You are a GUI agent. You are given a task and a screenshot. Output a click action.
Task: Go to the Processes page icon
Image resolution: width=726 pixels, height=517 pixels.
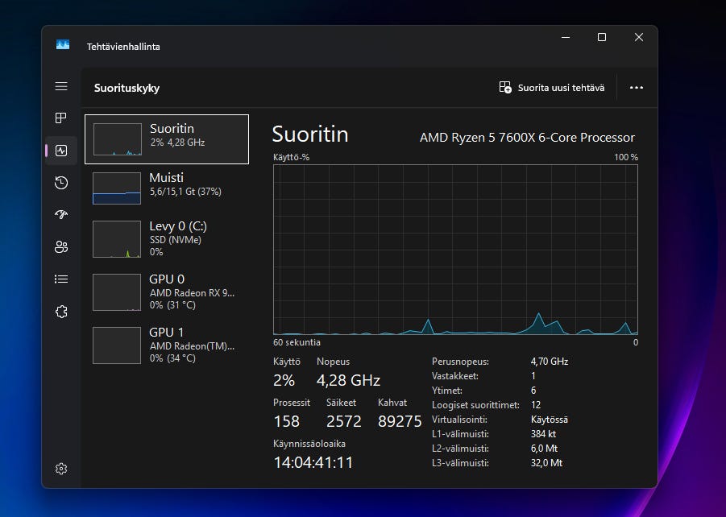tap(61, 118)
